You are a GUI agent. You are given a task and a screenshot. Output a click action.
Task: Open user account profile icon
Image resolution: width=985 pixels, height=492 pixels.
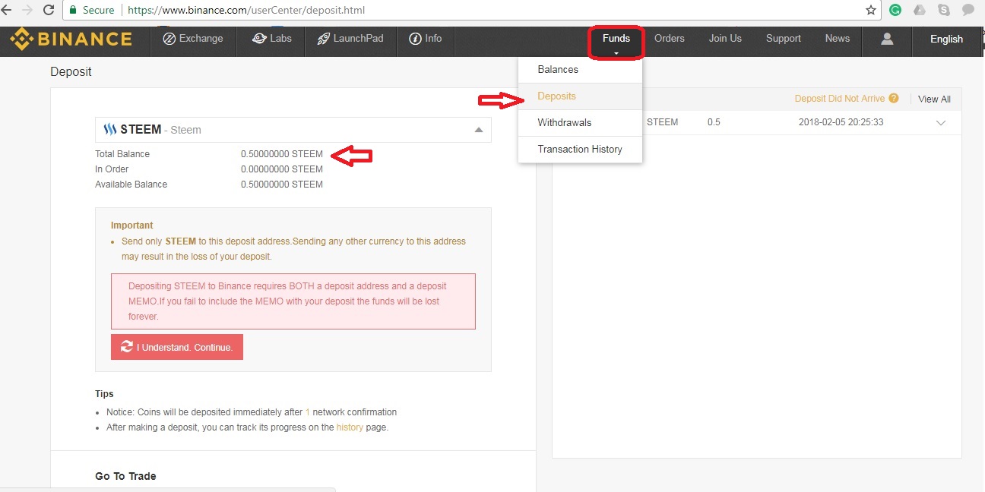coord(887,39)
